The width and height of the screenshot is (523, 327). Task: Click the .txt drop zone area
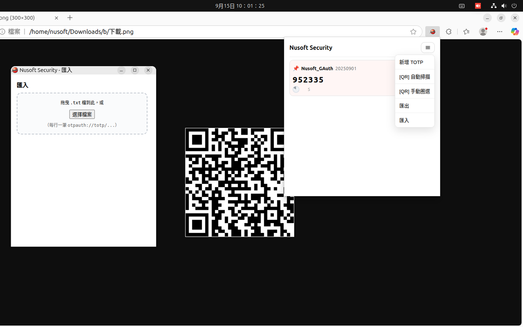pyautogui.click(x=82, y=114)
